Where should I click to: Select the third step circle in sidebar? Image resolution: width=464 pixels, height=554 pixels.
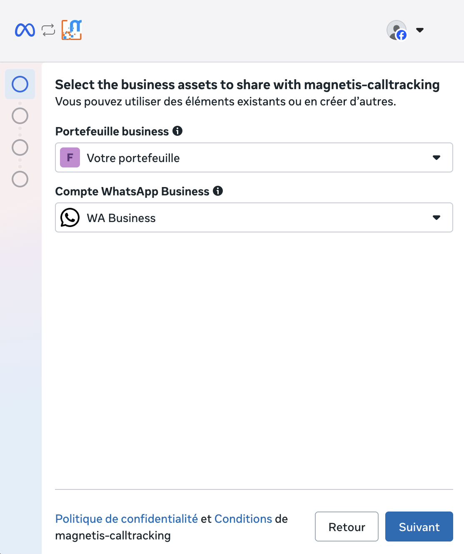20,147
